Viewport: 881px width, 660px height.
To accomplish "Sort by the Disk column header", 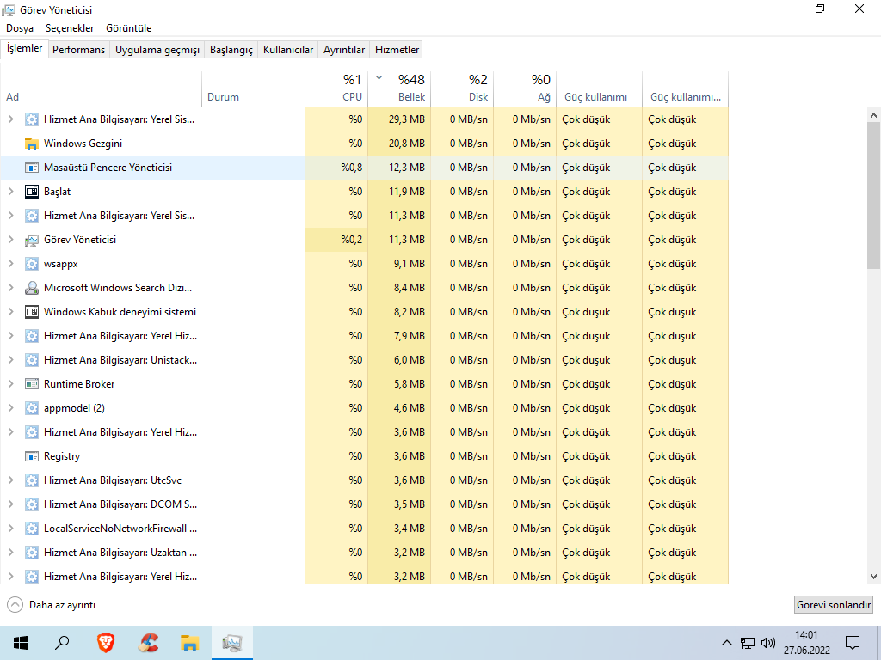I will 462,89.
